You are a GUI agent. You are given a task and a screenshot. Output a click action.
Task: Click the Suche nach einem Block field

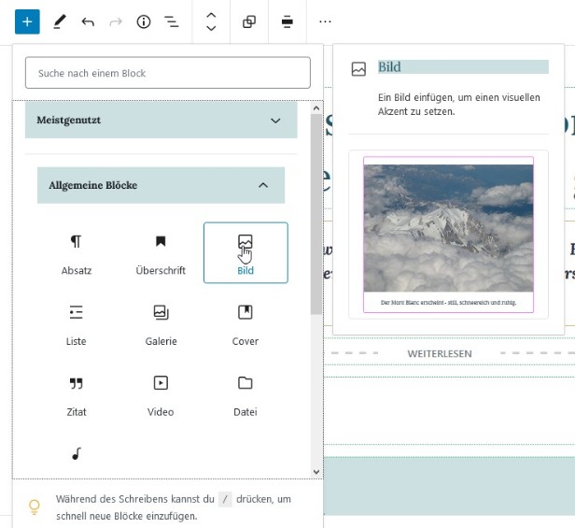point(168,73)
